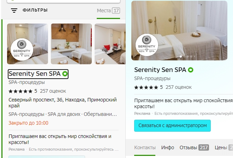Click the 257 оценок link in the list card
Image resolution: width=233 pixels, height=158 pixels.
click(53, 91)
